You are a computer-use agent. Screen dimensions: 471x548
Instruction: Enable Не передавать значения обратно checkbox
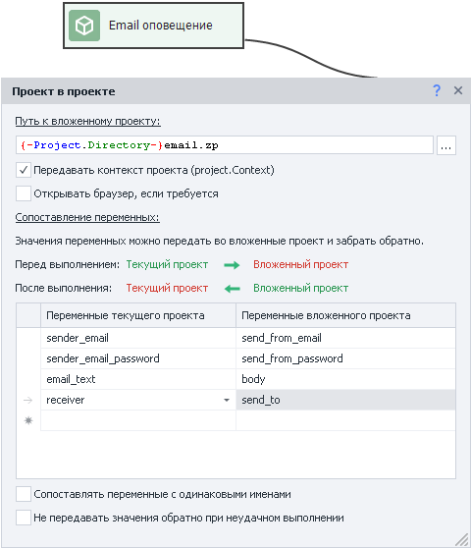point(24,518)
